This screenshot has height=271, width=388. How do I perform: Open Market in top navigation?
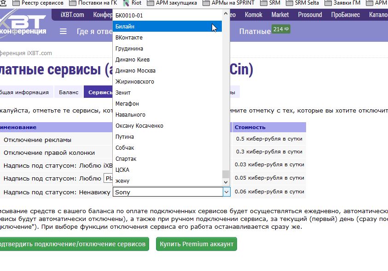coord(280,15)
